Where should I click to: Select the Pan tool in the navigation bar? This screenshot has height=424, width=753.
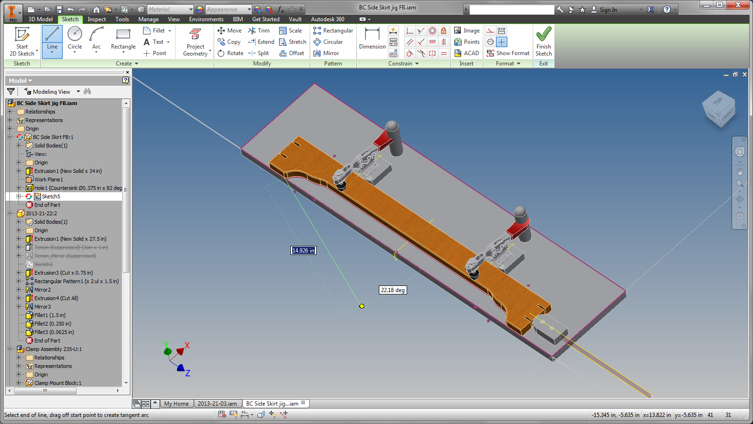pos(739,171)
